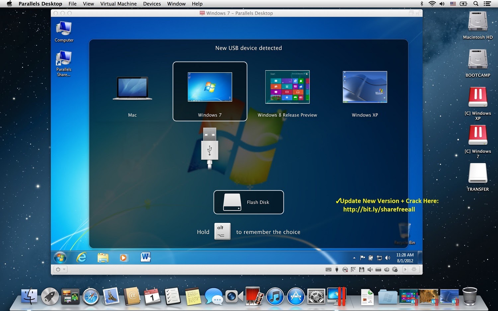This screenshot has width=498, height=311.
Task: Open the Virtual Machine menu
Action: point(119,4)
